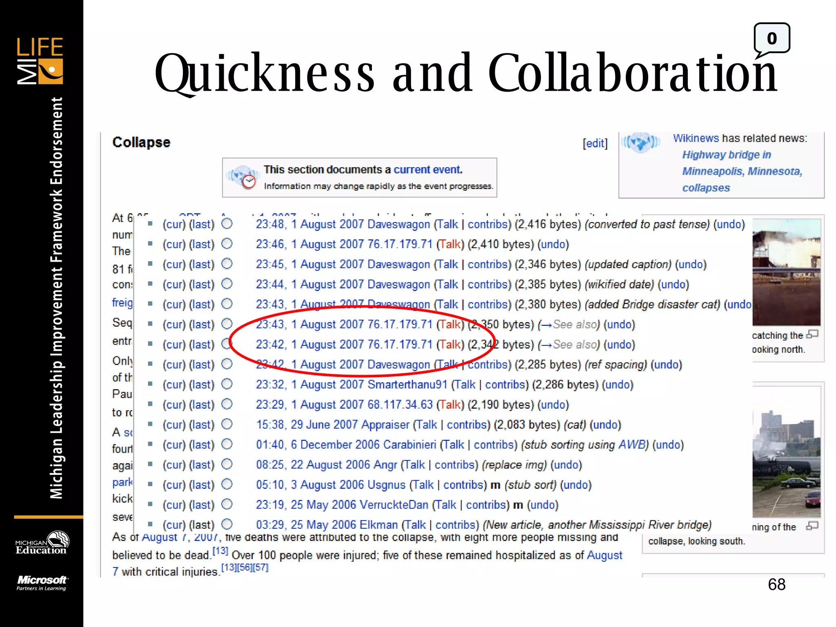Undo the 'converted to past tense' edit
The image size is (836, 627).
[729, 224]
